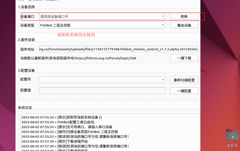Click the 1.设备选择 section heading
Viewport: 240px width, 151px height.
[26, 7]
